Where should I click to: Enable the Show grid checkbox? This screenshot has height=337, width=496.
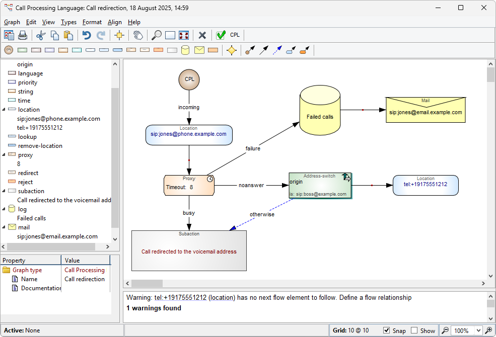coord(414,330)
